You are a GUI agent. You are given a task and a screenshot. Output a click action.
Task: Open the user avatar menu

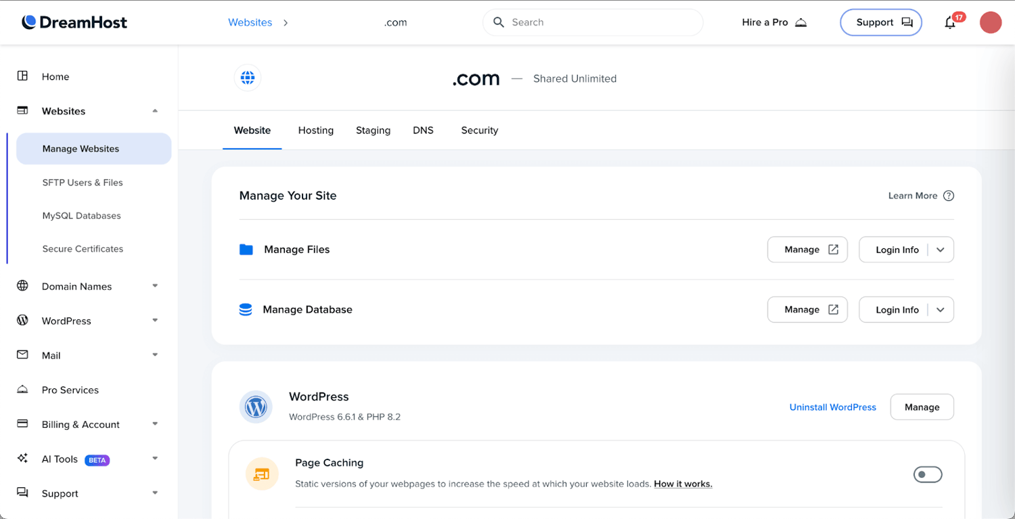pyautogui.click(x=991, y=22)
